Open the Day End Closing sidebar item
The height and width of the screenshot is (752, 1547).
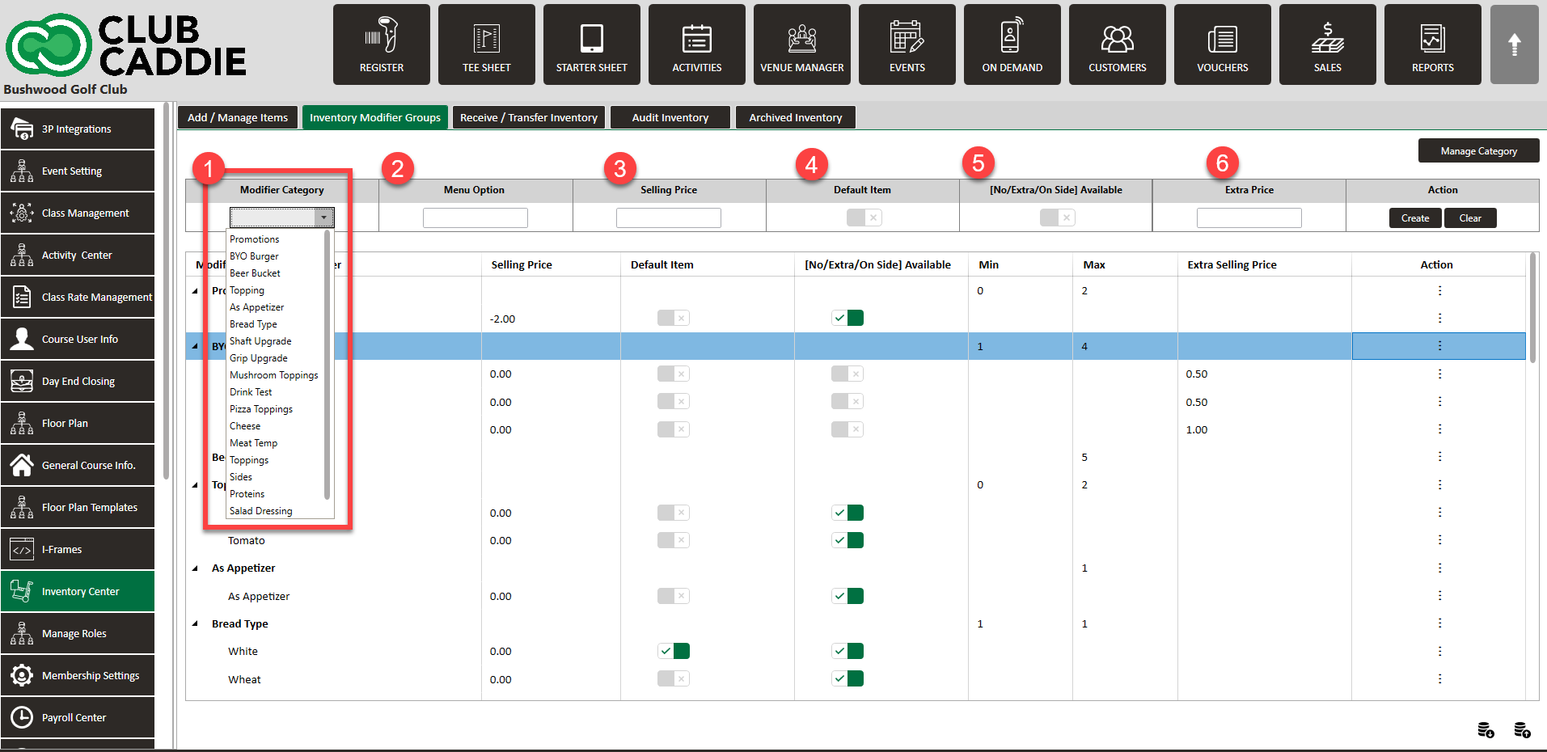(78, 381)
